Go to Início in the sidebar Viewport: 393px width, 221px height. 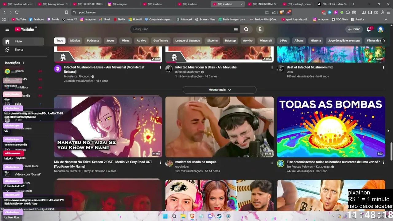tap(23, 41)
